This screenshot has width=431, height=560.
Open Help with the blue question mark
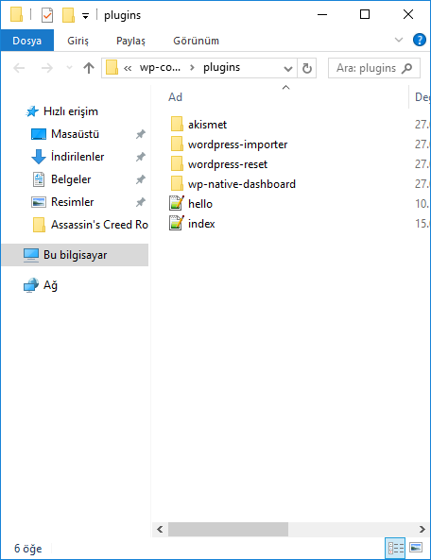click(420, 40)
